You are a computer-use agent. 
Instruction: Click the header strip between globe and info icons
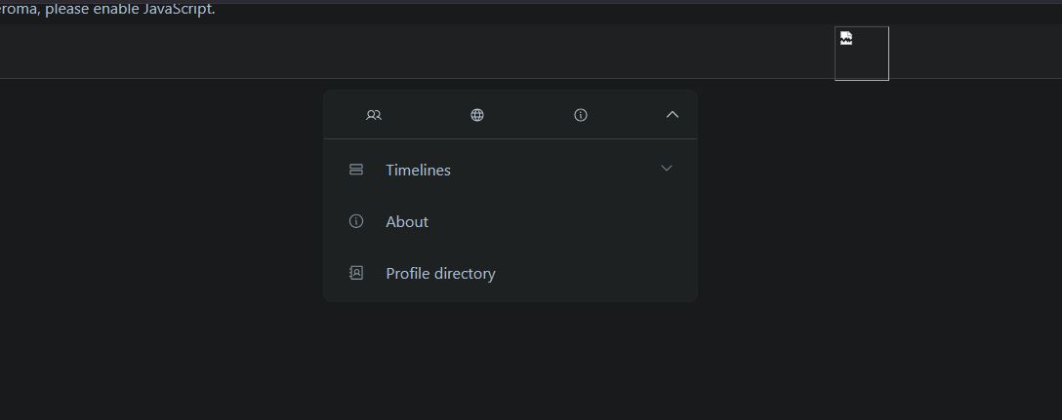coord(529,115)
